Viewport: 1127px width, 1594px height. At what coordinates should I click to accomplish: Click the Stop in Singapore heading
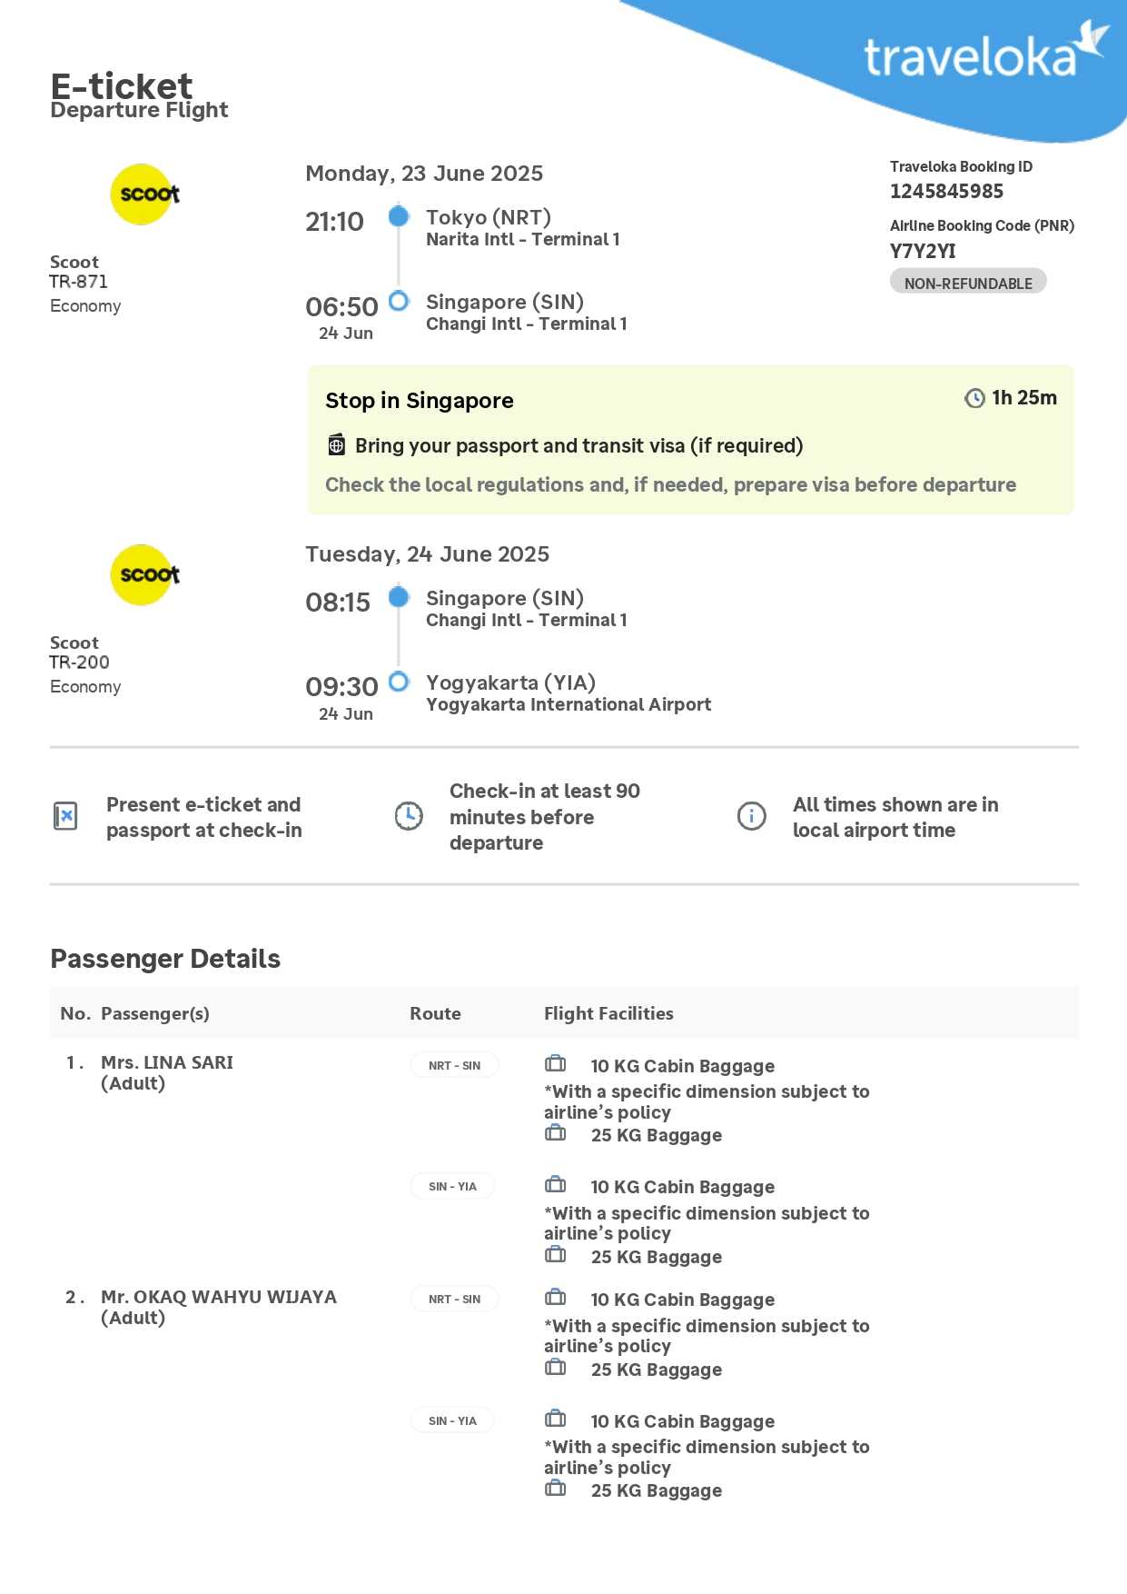click(x=420, y=401)
